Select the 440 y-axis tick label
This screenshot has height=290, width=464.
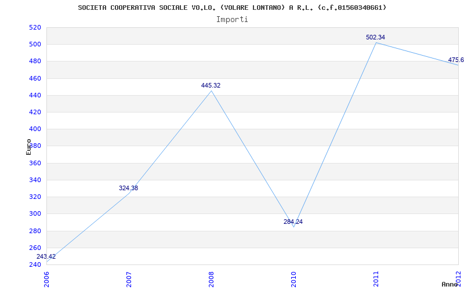pyautogui.click(x=35, y=95)
